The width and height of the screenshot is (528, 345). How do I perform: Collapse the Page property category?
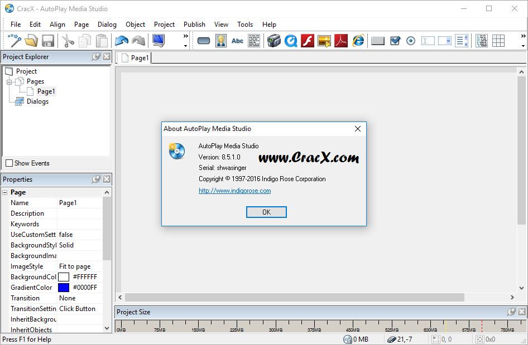4,192
